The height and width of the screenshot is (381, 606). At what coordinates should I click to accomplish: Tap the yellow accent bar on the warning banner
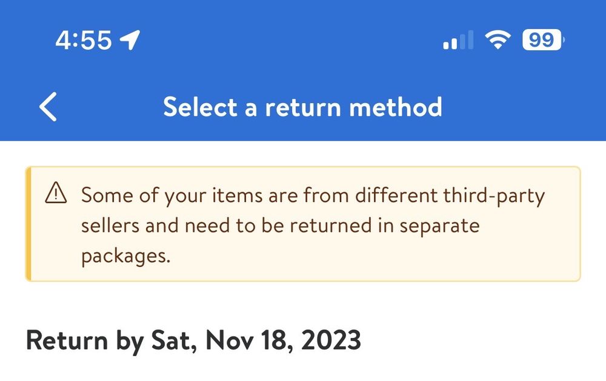[x=28, y=224]
